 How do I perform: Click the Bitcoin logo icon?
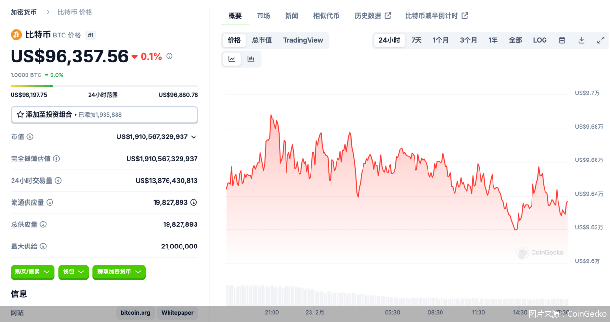pyautogui.click(x=15, y=35)
